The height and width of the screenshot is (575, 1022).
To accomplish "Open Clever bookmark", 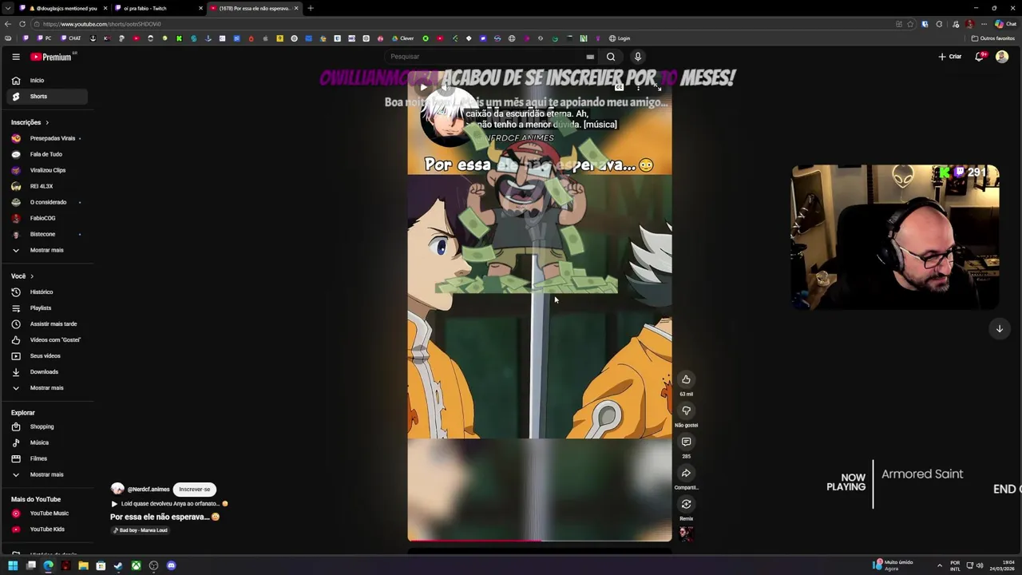I will pyautogui.click(x=402, y=38).
